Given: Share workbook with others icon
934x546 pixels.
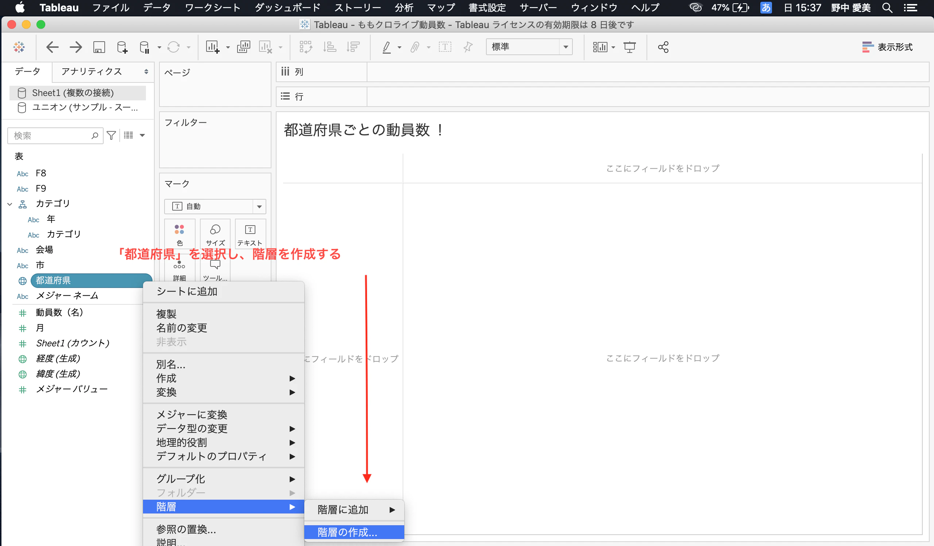Looking at the screenshot, I should (x=663, y=47).
